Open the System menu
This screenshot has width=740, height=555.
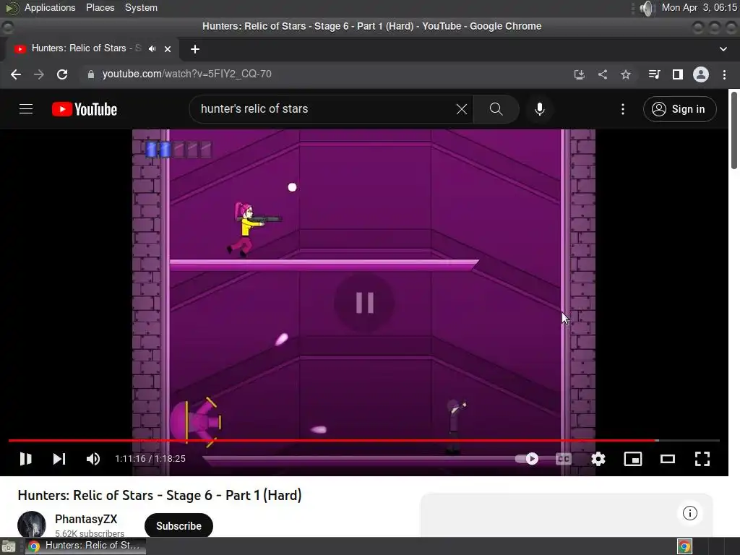[x=141, y=7]
